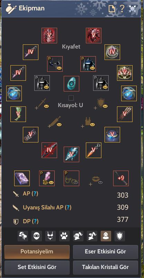Toggle visibility of empty sword costume slot
144x278 pixels.
[x=46, y=106]
